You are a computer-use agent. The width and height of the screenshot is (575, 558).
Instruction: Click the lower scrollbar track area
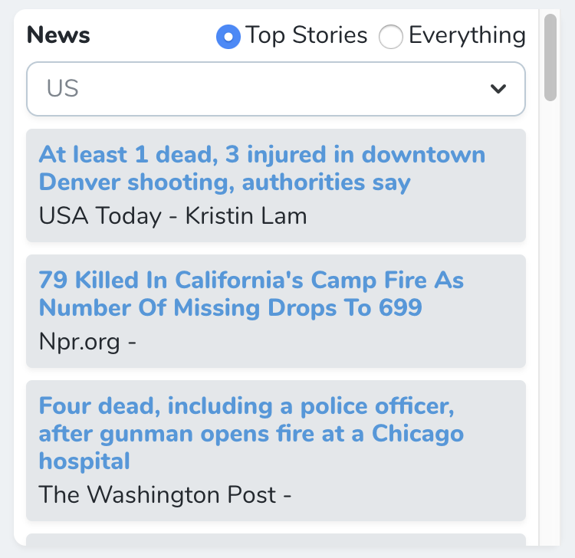[x=550, y=345]
